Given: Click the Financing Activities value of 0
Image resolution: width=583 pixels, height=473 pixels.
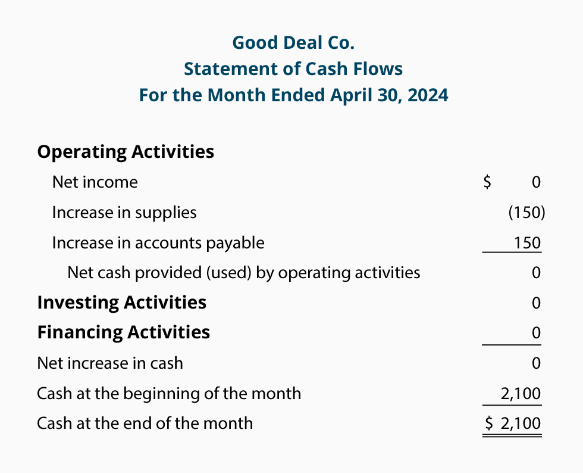Looking at the screenshot, I should (536, 333).
